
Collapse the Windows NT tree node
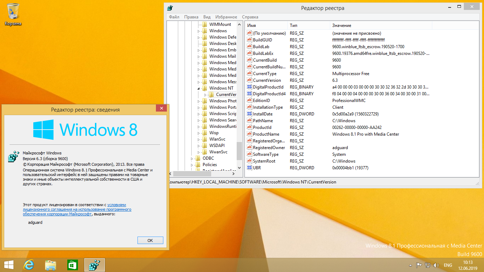coord(199,89)
